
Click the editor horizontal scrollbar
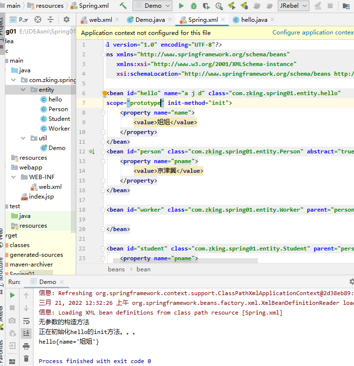coord(185,261)
